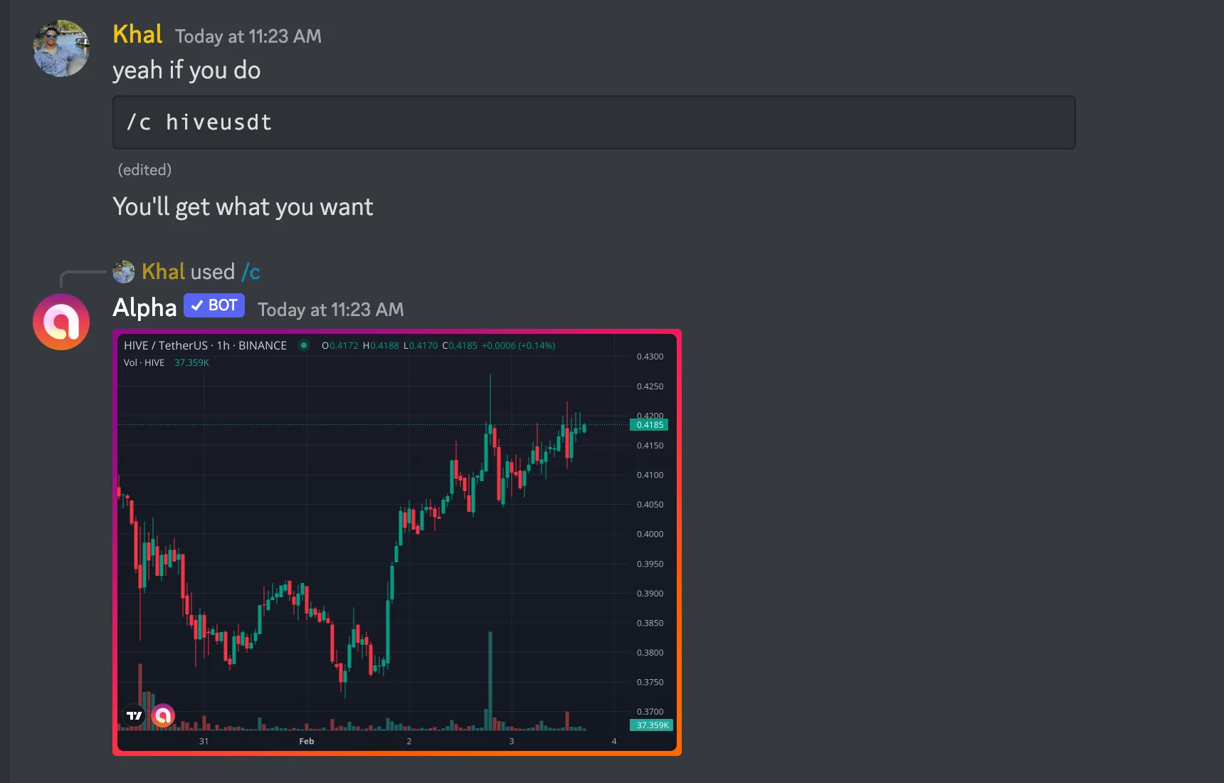Click the Khal name in used-command line

[164, 272]
